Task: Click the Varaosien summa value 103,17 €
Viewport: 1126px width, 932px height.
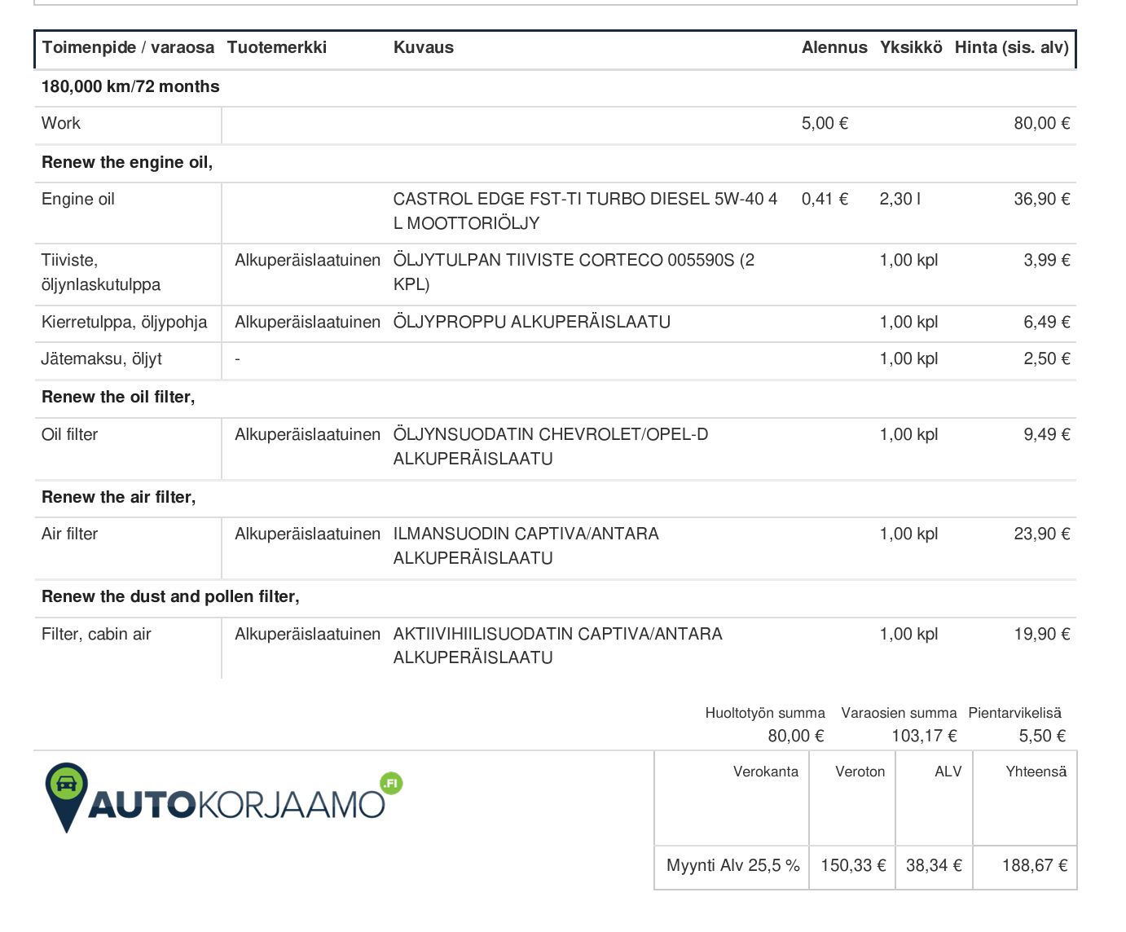Action: pos(924,736)
